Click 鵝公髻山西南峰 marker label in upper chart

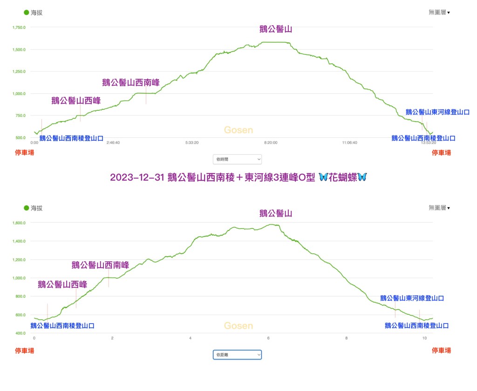[x=131, y=83]
